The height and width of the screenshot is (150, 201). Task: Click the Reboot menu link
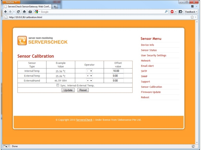coord(145,97)
